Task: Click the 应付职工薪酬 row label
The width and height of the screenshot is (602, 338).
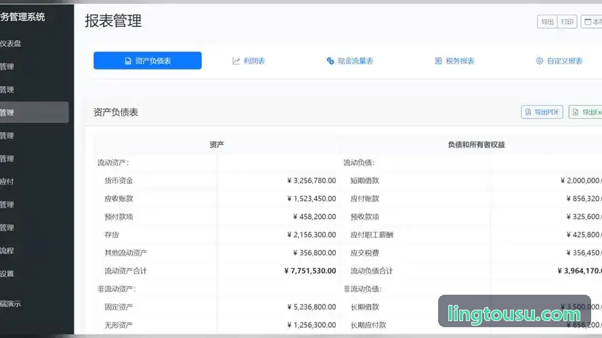Action: click(372, 235)
